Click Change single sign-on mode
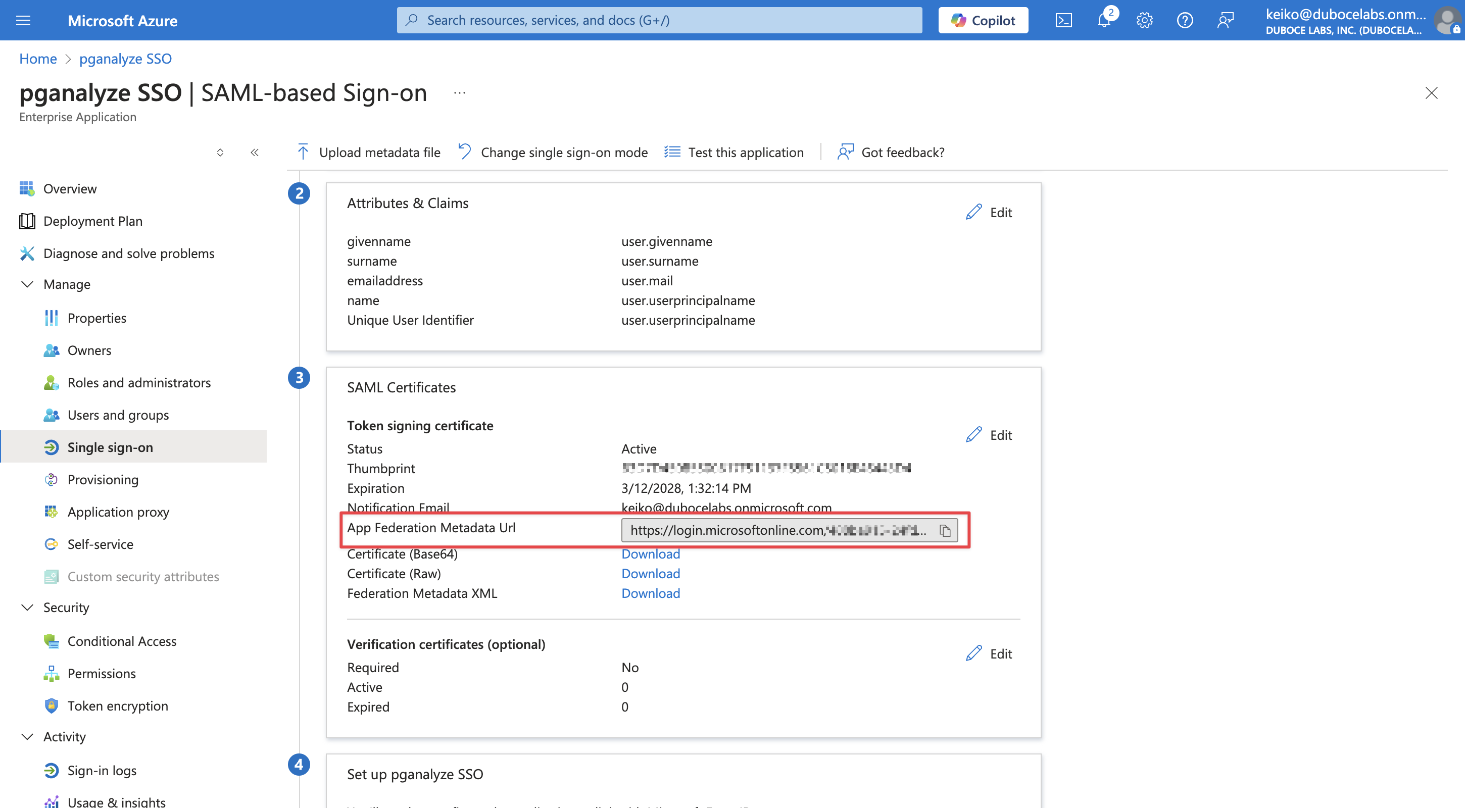Viewport: 1465px width, 808px height. pos(553,153)
